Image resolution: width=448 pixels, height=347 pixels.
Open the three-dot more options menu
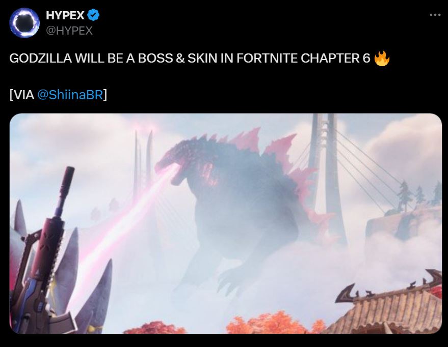435,15
